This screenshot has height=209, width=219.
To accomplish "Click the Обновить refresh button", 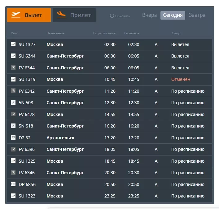I will tap(120, 16).
